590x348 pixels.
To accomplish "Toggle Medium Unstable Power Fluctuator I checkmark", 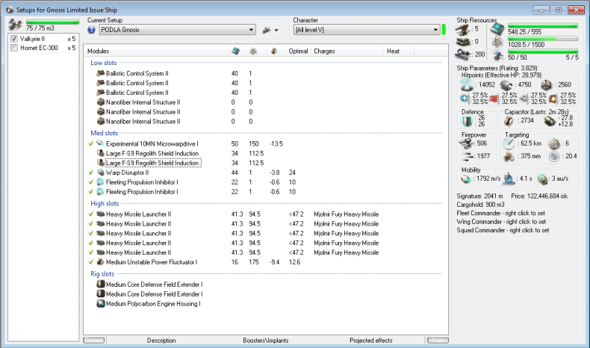I will click(x=91, y=262).
